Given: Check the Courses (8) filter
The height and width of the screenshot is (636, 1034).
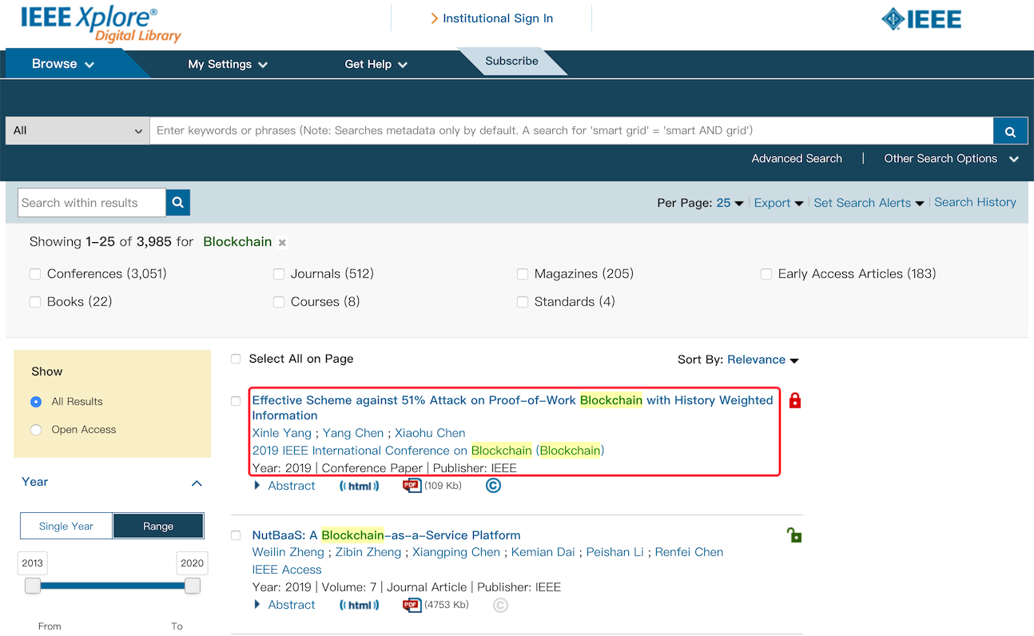Looking at the screenshot, I should (279, 302).
